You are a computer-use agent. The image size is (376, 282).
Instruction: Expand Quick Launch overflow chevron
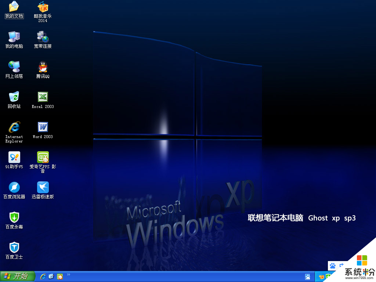click(x=69, y=275)
